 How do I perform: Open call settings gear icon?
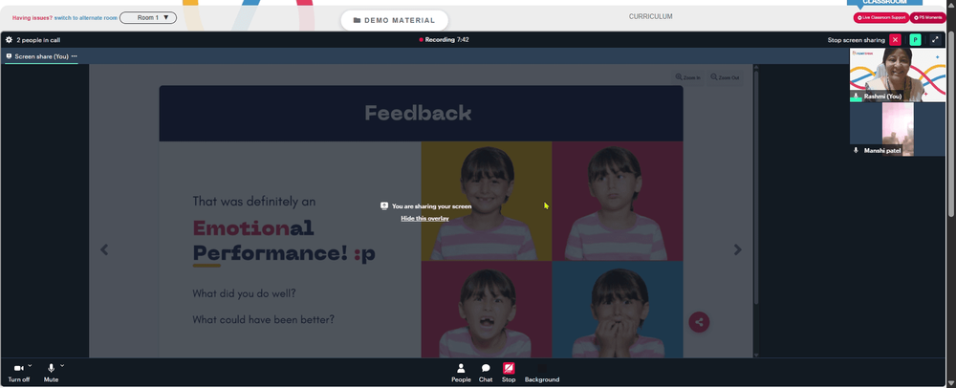click(x=9, y=40)
